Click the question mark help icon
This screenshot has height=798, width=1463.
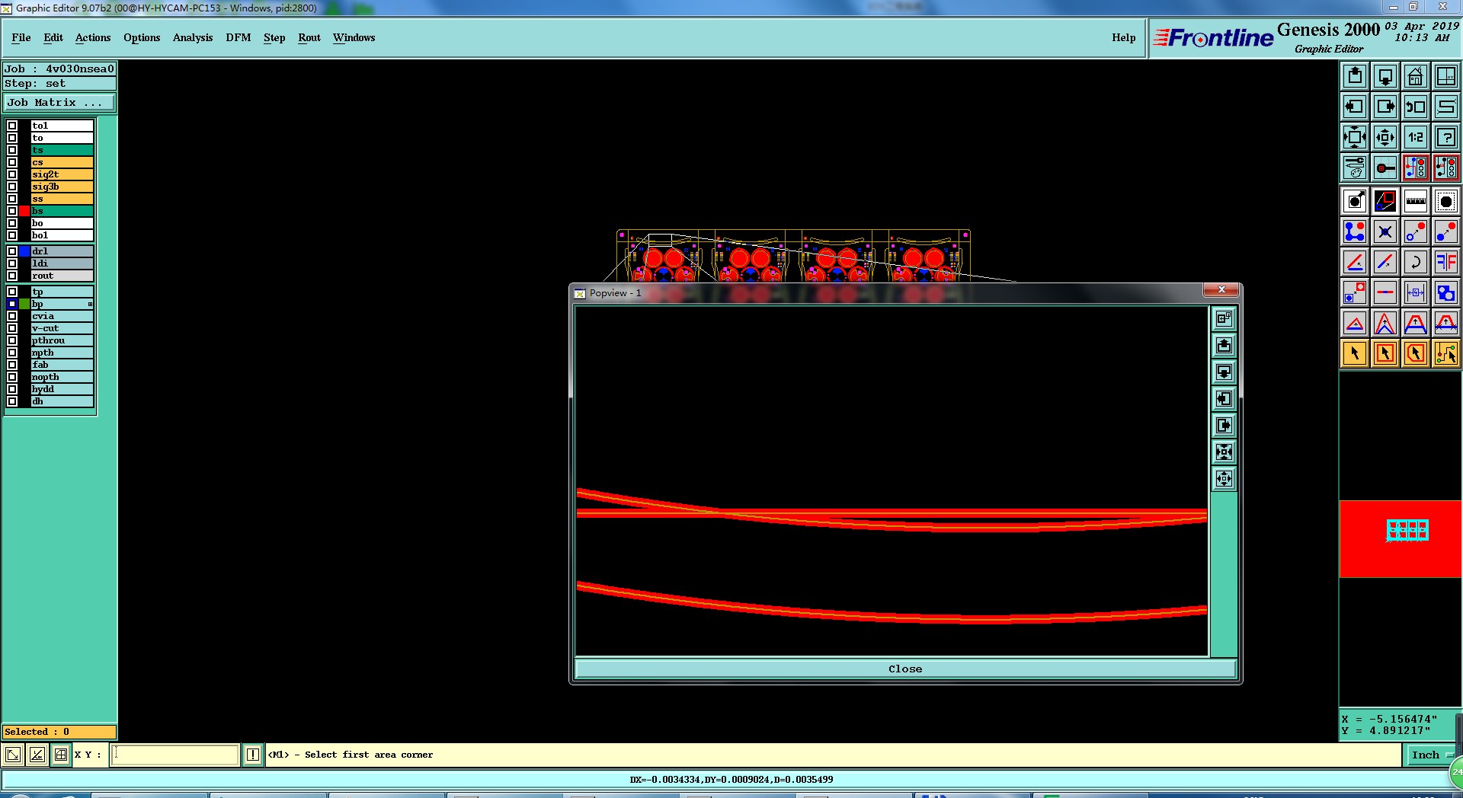point(1446,137)
